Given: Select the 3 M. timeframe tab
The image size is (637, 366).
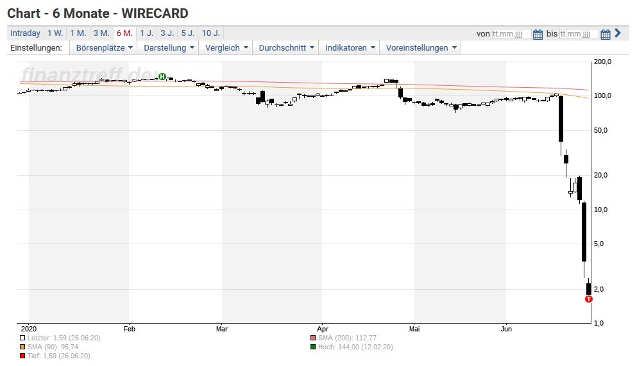Looking at the screenshot, I should pyautogui.click(x=101, y=33).
